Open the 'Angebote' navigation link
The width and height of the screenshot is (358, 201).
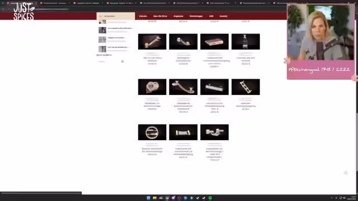(178, 16)
